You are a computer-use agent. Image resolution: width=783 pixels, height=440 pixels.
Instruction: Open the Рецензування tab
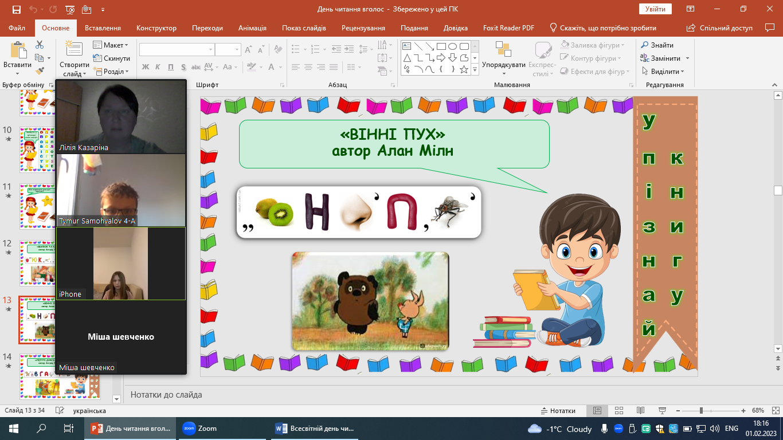pos(365,27)
